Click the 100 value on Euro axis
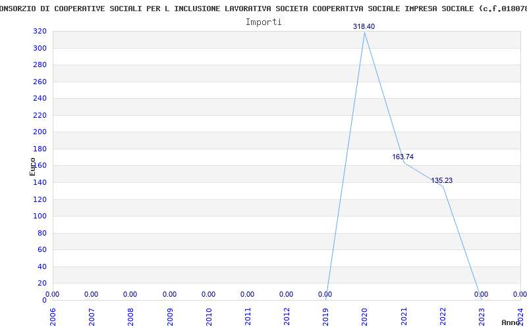 (x=40, y=216)
